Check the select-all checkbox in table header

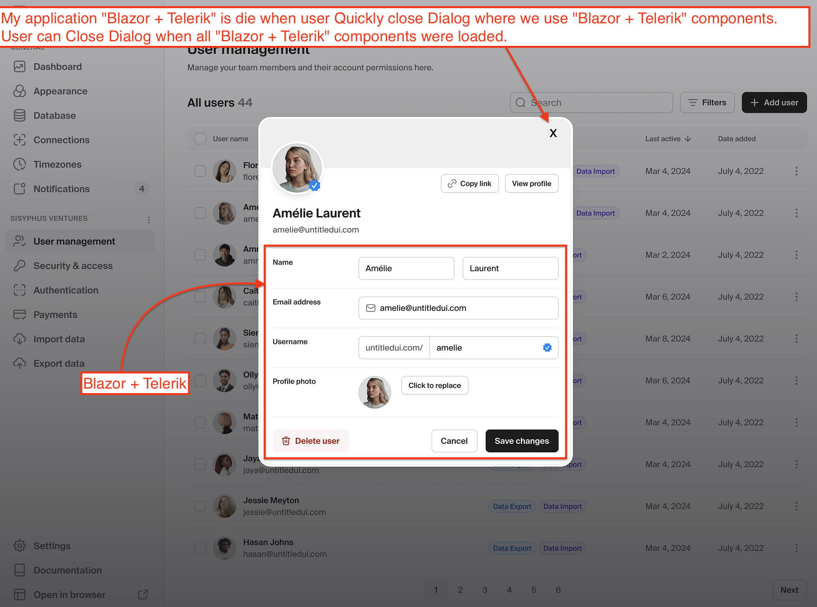pyautogui.click(x=200, y=138)
